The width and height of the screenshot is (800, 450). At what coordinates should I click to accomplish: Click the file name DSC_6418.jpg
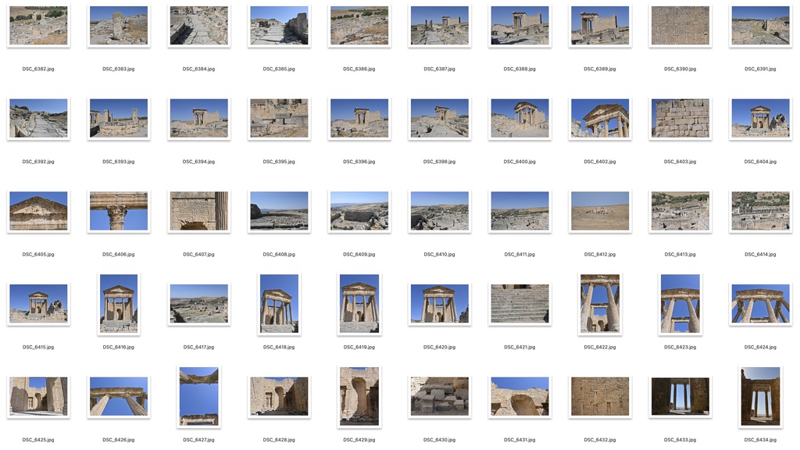[279, 348]
